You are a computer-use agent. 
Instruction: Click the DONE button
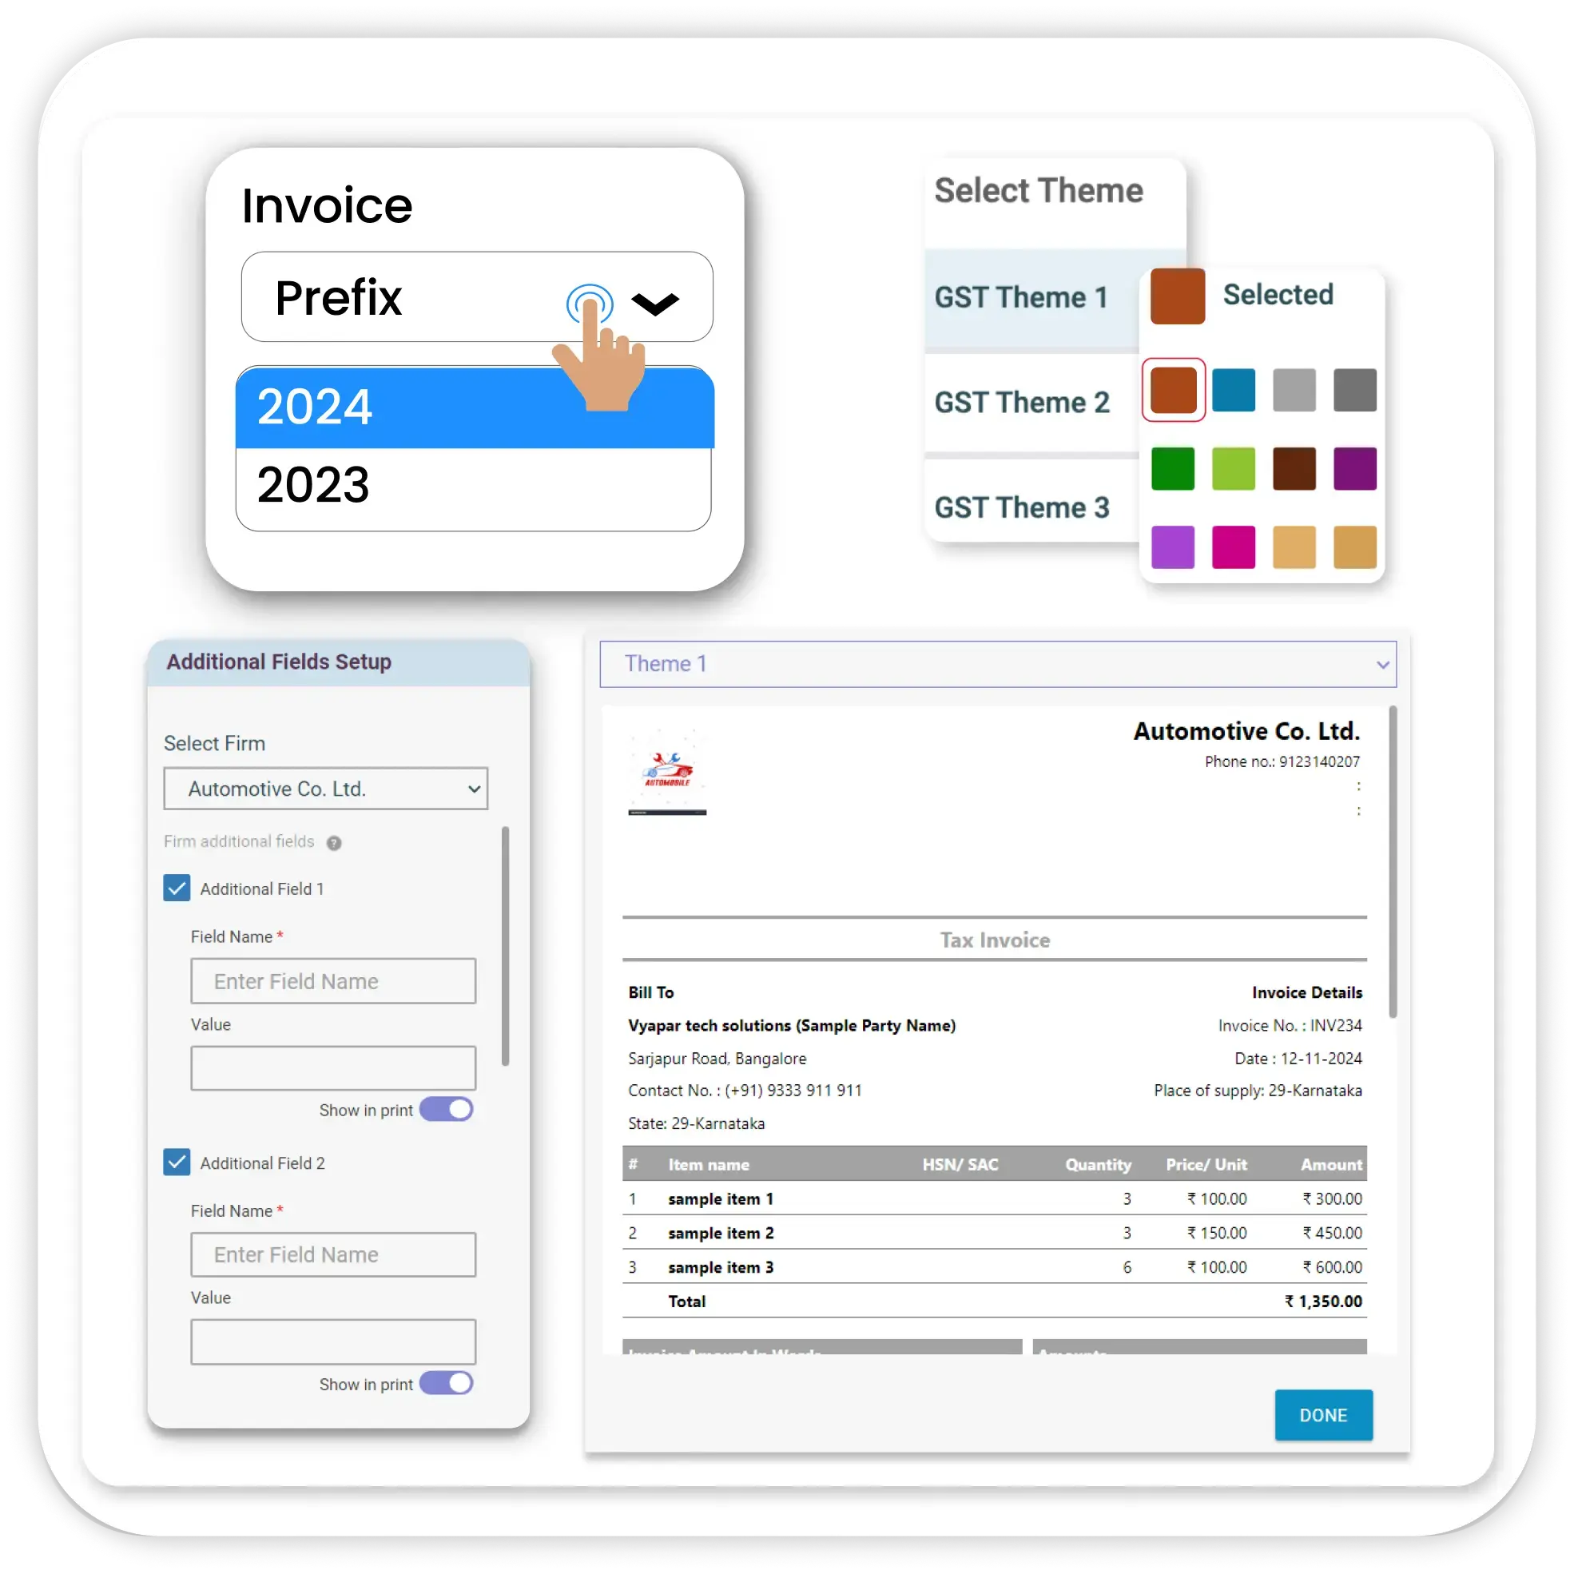click(x=1326, y=1416)
